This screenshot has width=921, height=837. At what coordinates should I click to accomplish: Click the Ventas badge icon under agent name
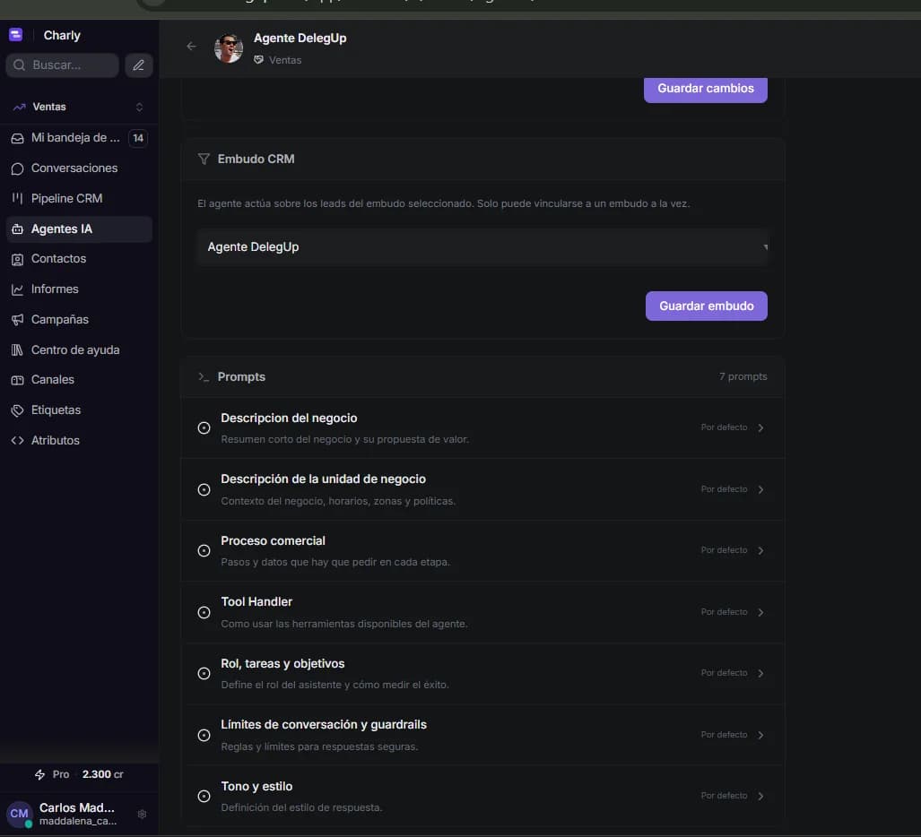[258, 60]
